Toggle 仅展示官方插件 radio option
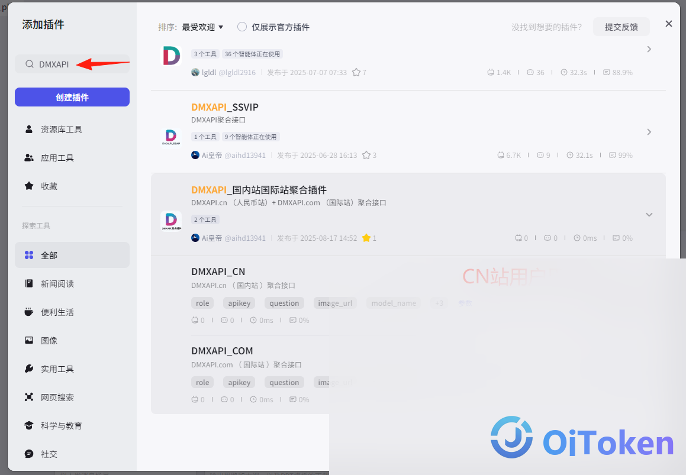686x475 pixels. click(x=242, y=27)
